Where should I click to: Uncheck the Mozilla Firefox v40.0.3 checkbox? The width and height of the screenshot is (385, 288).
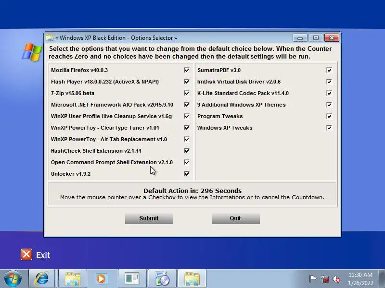coord(187,70)
